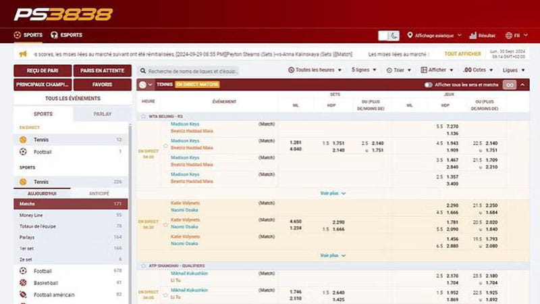
Task: Favorite the Katie Volynets vs Naomi Osaka match
Action: pyautogui.click(x=165, y=224)
